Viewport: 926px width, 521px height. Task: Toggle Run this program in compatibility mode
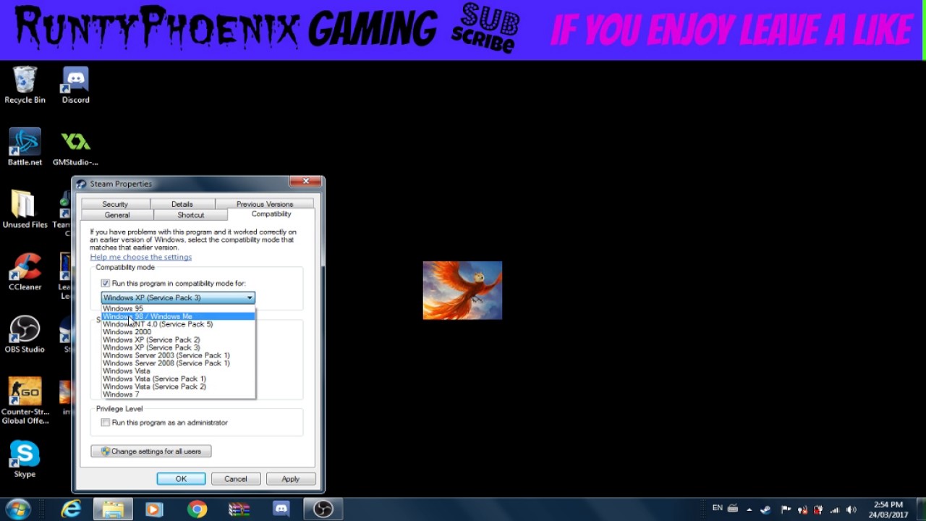[x=106, y=284]
